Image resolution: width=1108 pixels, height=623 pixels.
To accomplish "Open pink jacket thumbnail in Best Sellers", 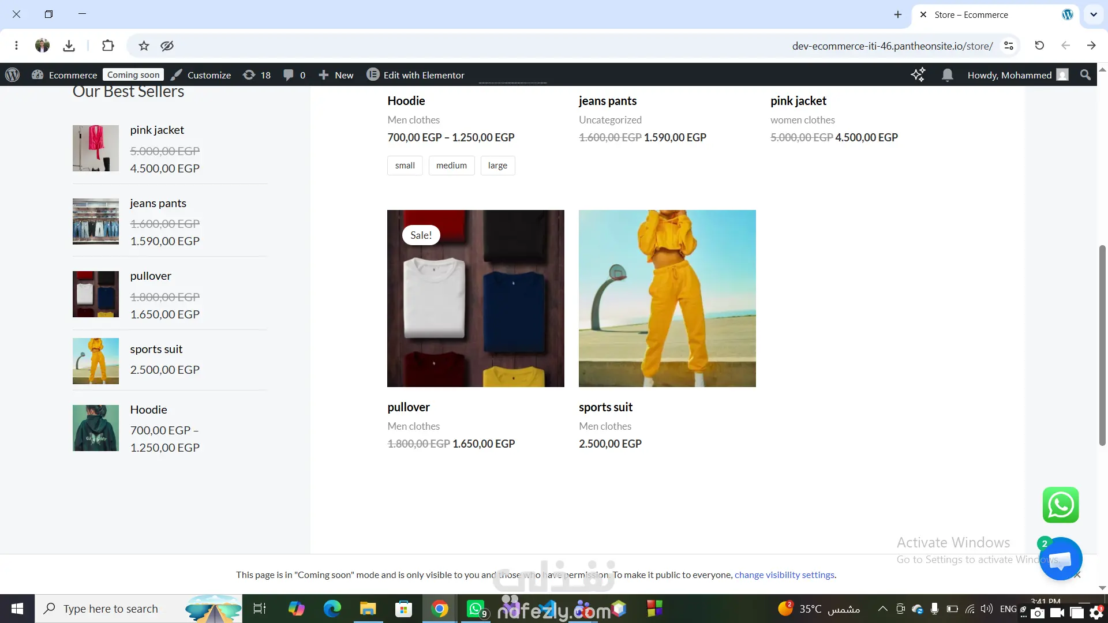I will 96,148.
